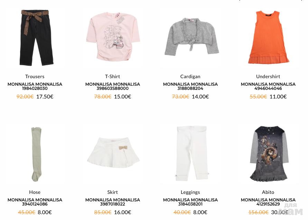Click the 14.00€ Cardigan sale price
Viewport: 308px width, 220px height.
pos(200,97)
